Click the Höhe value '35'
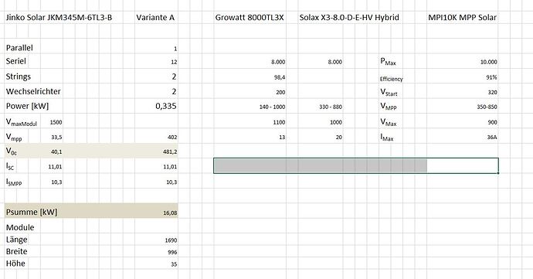The height and width of the screenshot is (279, 533). [174, 264]
